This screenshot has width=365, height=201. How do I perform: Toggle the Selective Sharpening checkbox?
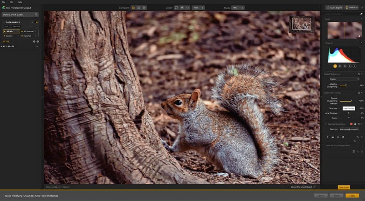click(325, 124)
